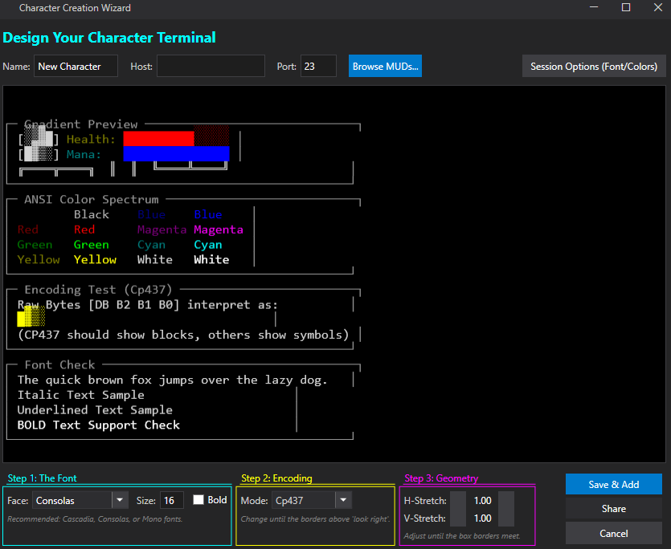Click 'Step 2: Encoding' label
Image resolution: width=671 pixels, height=549 pixels.
pos(276,478)
